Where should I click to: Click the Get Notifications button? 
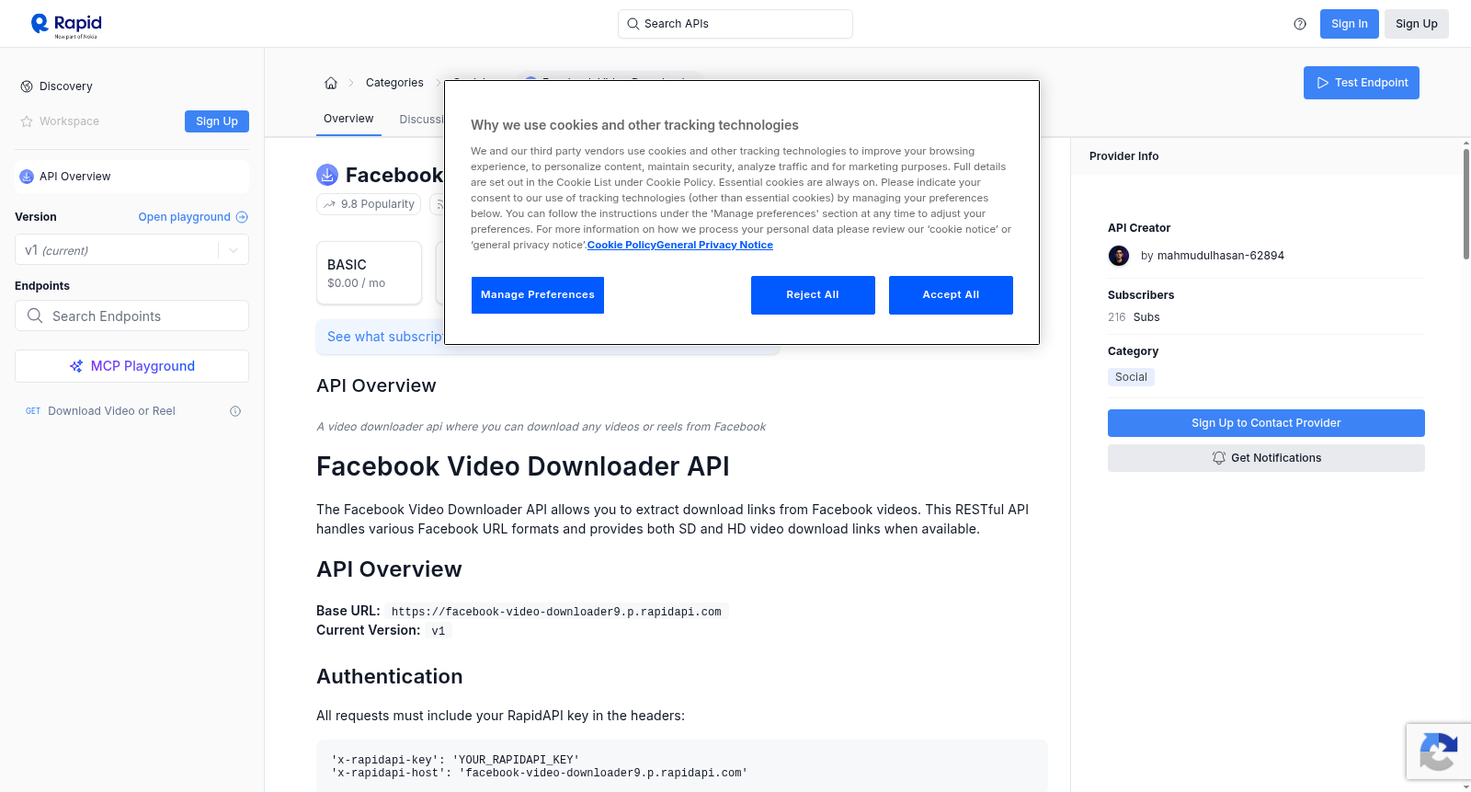tap(1266, 458)
